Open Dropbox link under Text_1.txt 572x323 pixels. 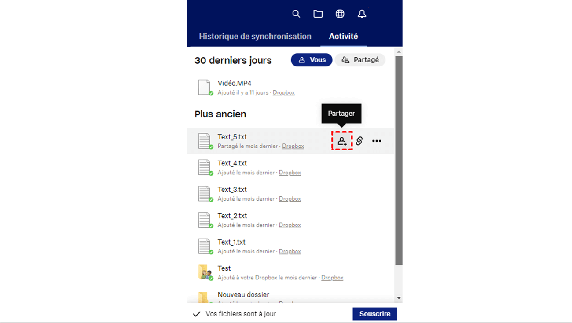290,251
